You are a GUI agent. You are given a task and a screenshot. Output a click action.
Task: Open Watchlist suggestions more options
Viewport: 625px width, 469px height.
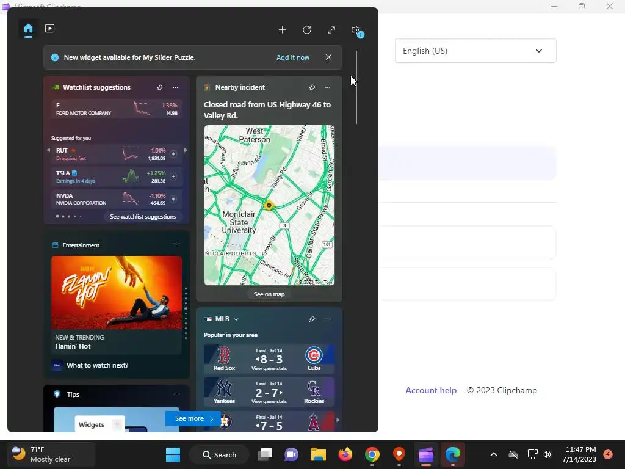175,87
